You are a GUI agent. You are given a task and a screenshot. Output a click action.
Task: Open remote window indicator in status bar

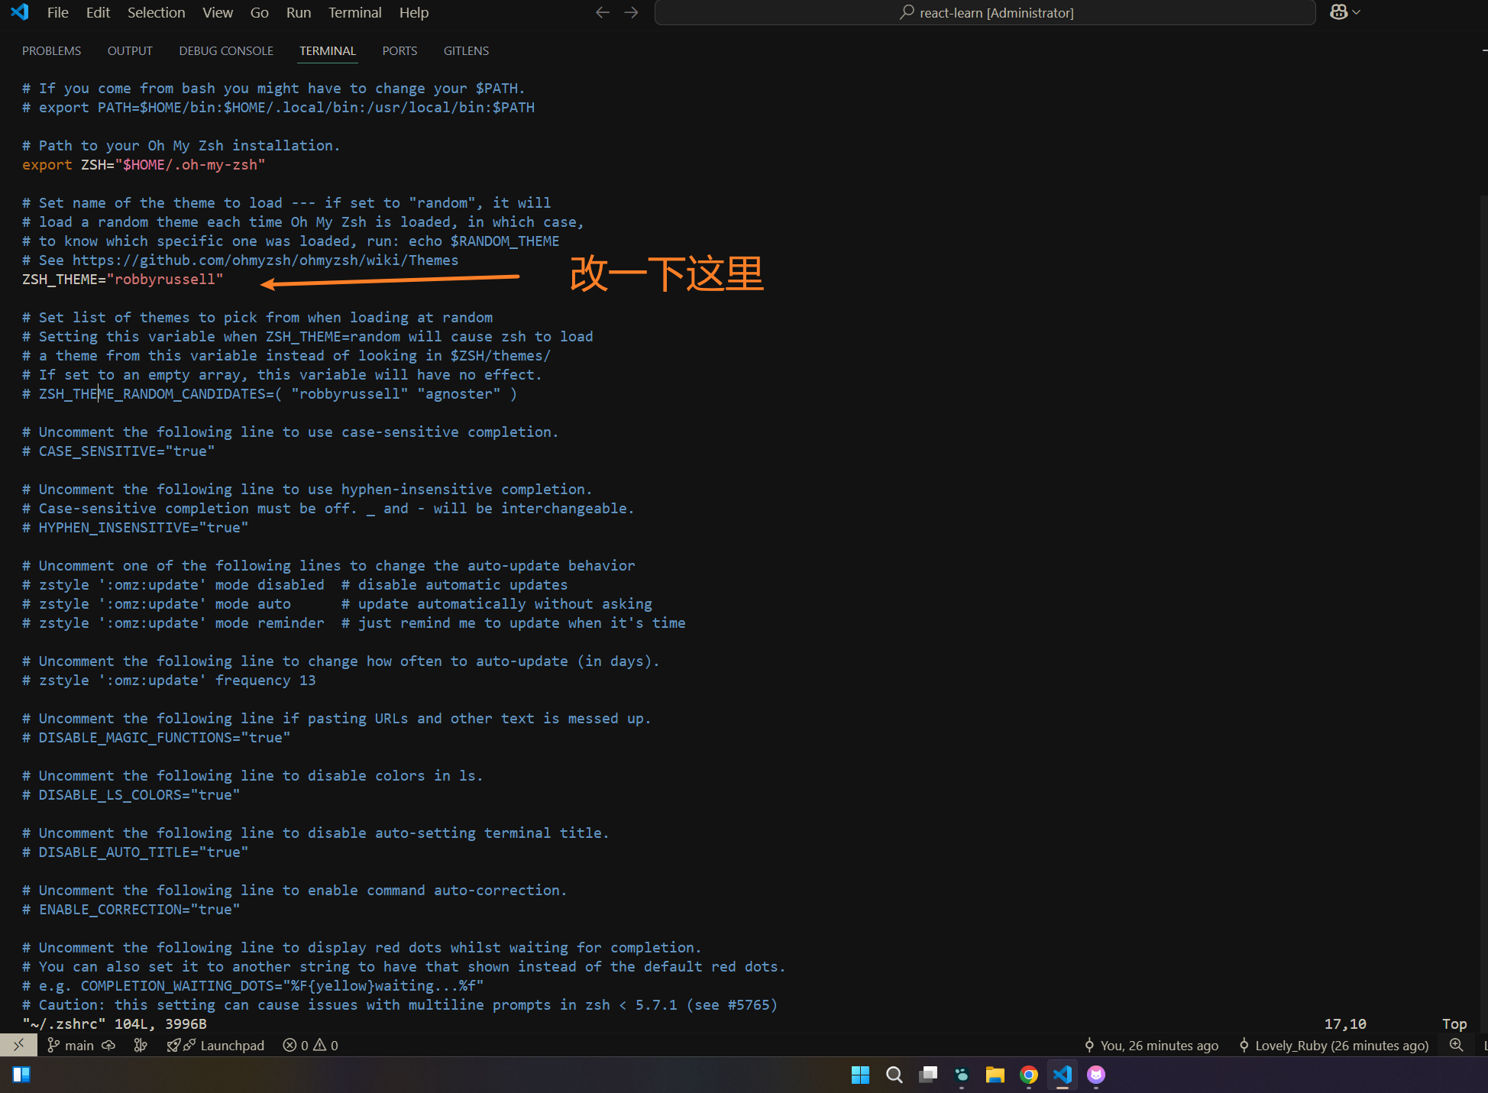[18, 1045]
